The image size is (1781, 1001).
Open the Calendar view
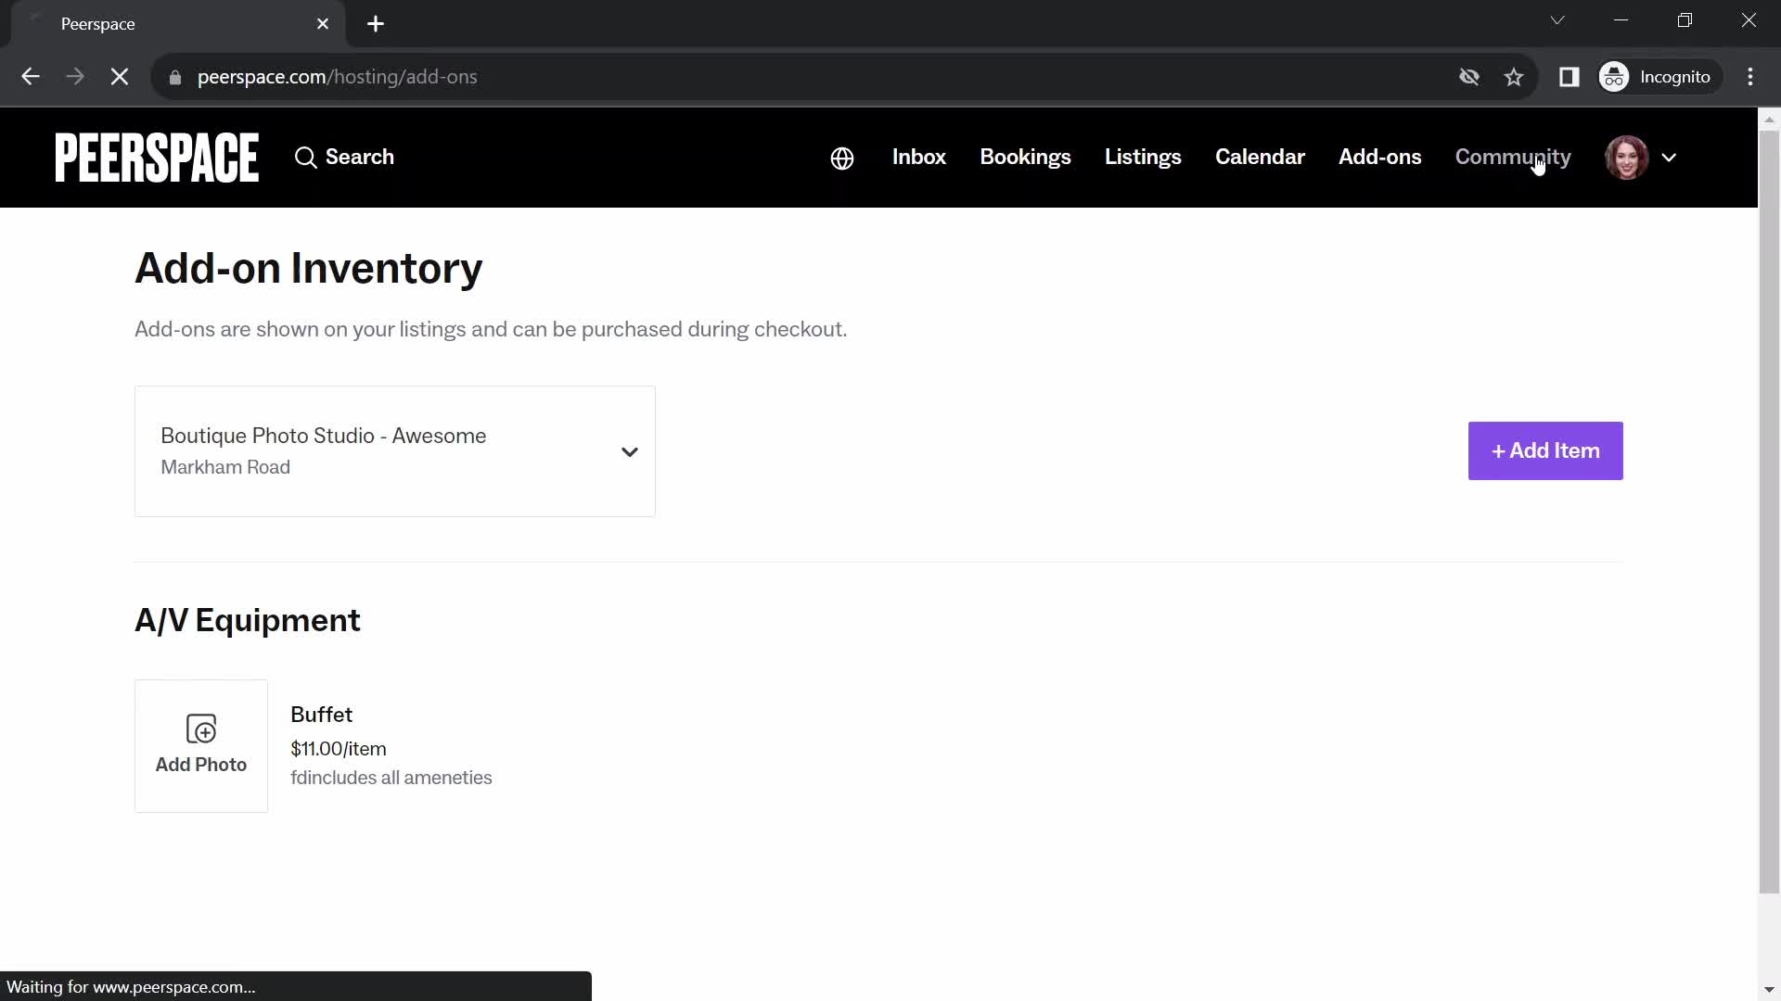[1260, 157]
